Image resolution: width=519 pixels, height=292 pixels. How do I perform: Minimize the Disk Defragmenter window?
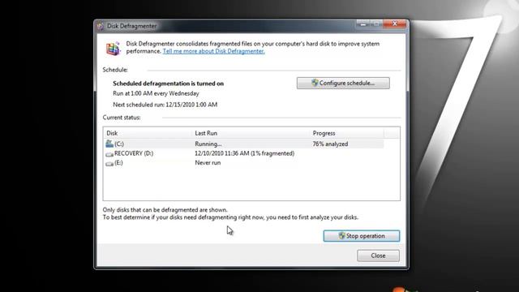[362, 24]
